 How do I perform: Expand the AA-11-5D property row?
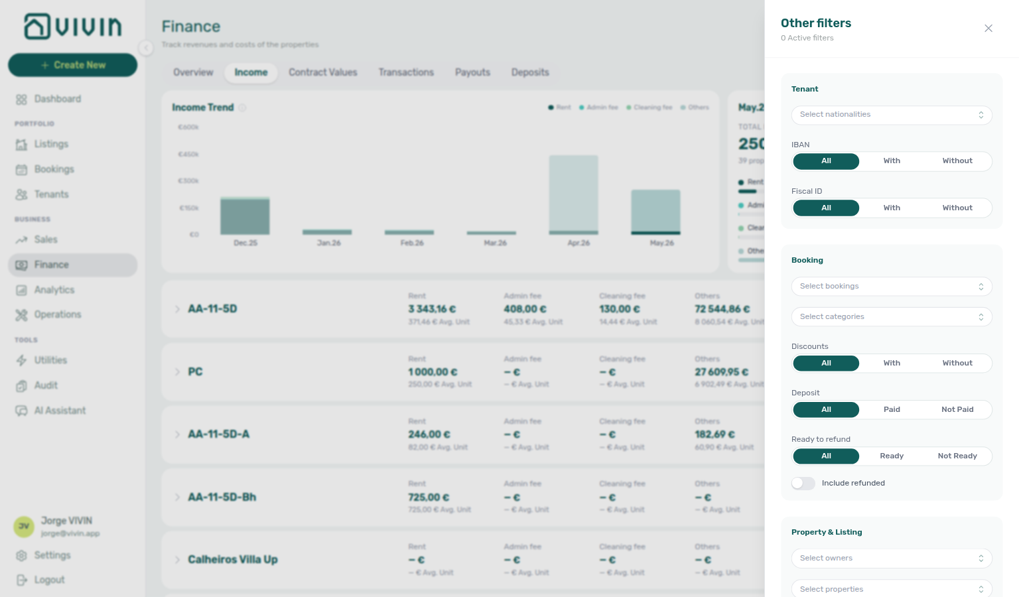click(177, 309)
